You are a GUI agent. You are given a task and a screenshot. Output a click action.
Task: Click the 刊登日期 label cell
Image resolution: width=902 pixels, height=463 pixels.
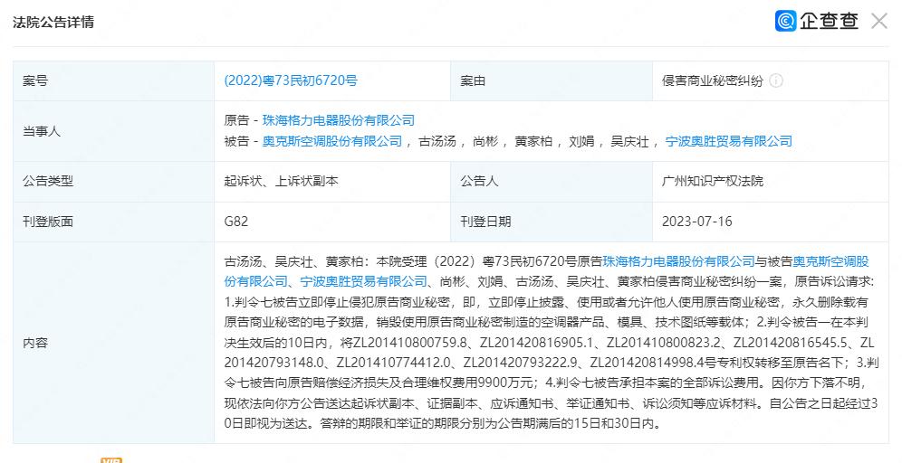coord(552,222)
